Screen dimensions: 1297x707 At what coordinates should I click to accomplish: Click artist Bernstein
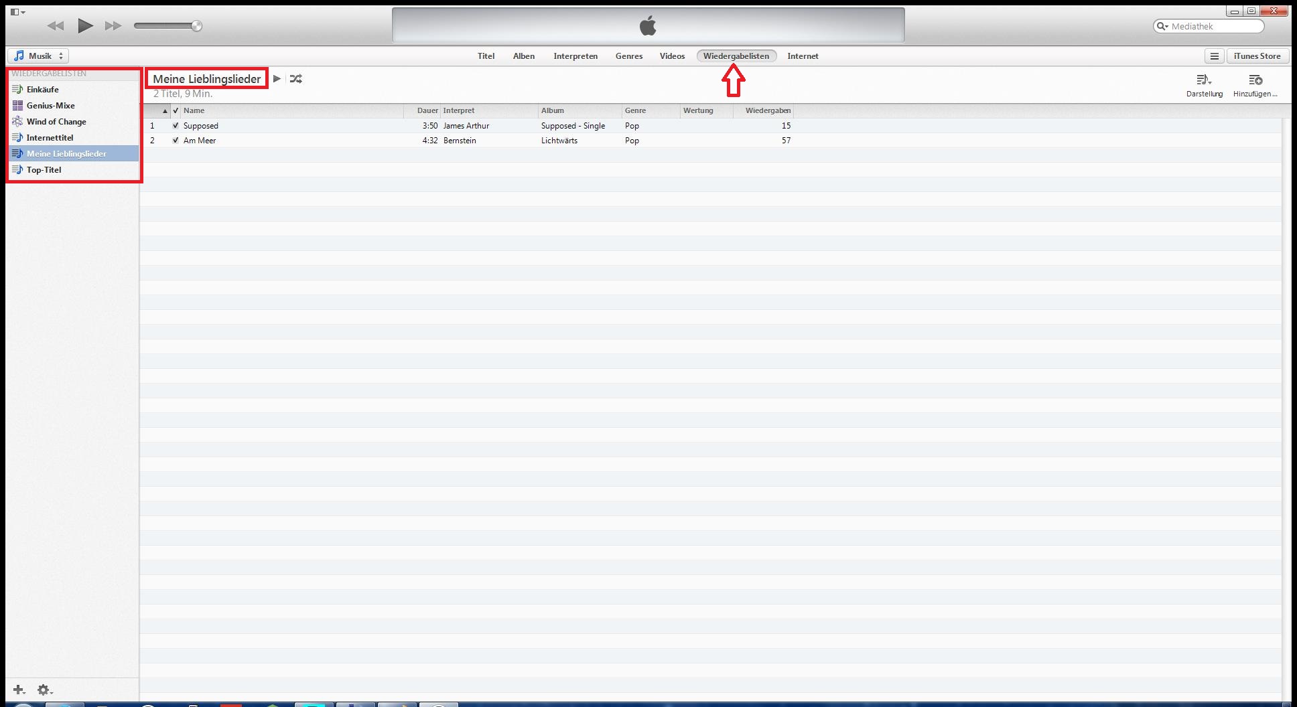point(460,141)
